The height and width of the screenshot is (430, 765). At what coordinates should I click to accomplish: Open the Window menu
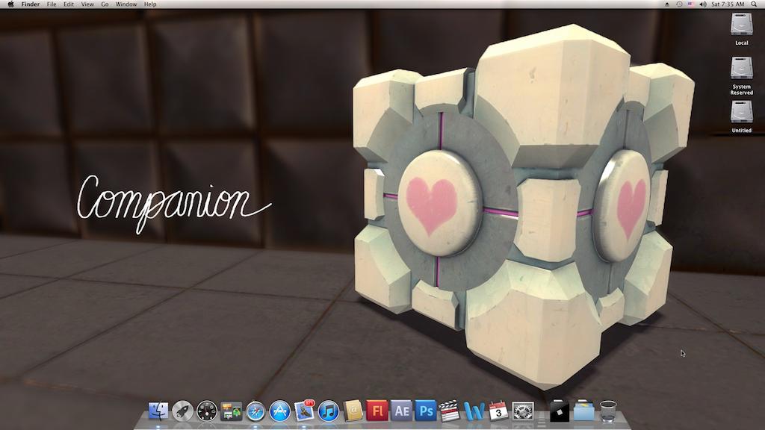pos(126,4)
